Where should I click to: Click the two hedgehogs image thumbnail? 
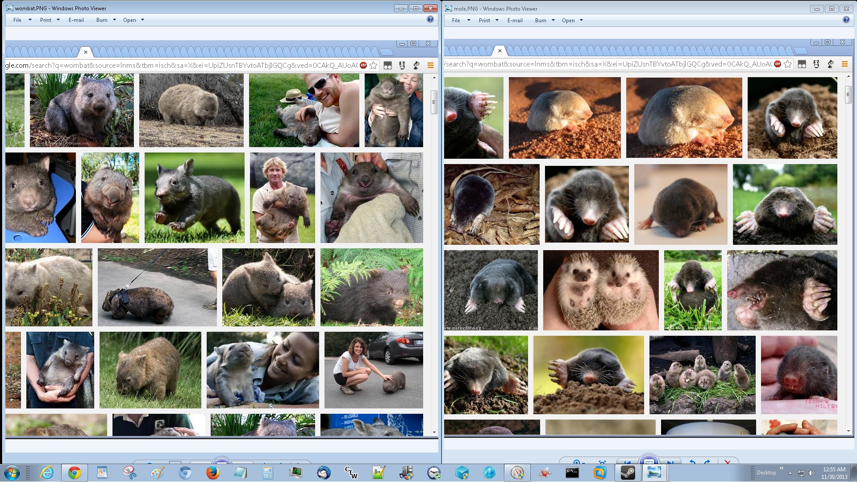[600, 290]
